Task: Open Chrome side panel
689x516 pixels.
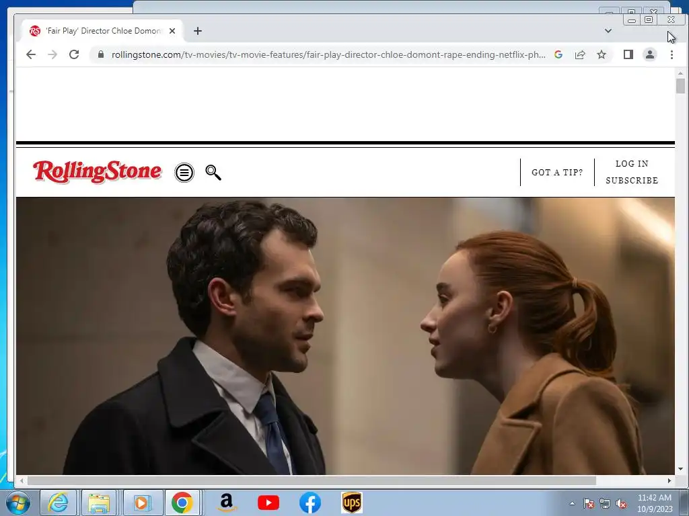Action: [628, 54]
